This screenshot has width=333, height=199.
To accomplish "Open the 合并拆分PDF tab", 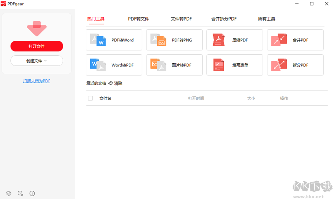I will (224, 19).
